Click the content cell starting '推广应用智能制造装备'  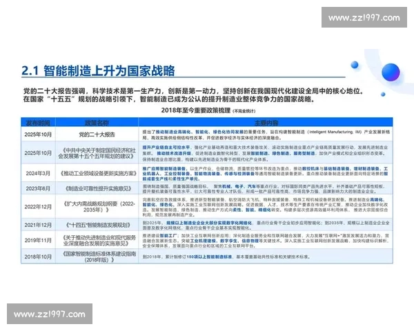(266, 173)
